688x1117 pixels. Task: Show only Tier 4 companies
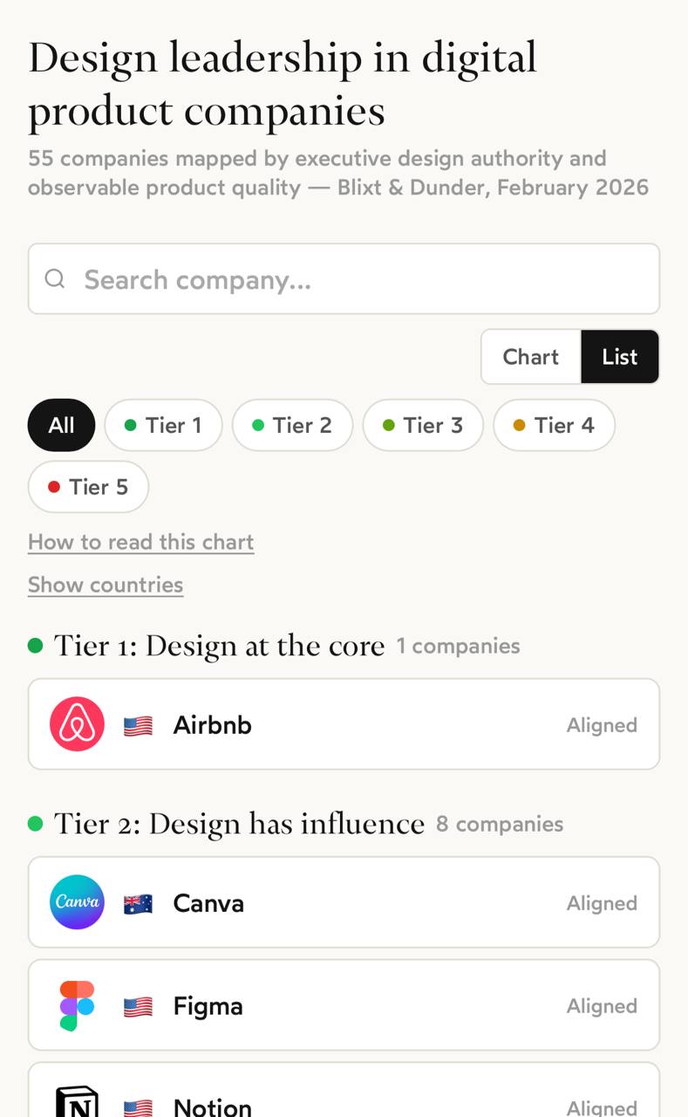pos(554,425)
